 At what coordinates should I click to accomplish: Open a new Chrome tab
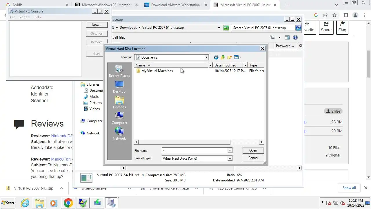point(286,5)
